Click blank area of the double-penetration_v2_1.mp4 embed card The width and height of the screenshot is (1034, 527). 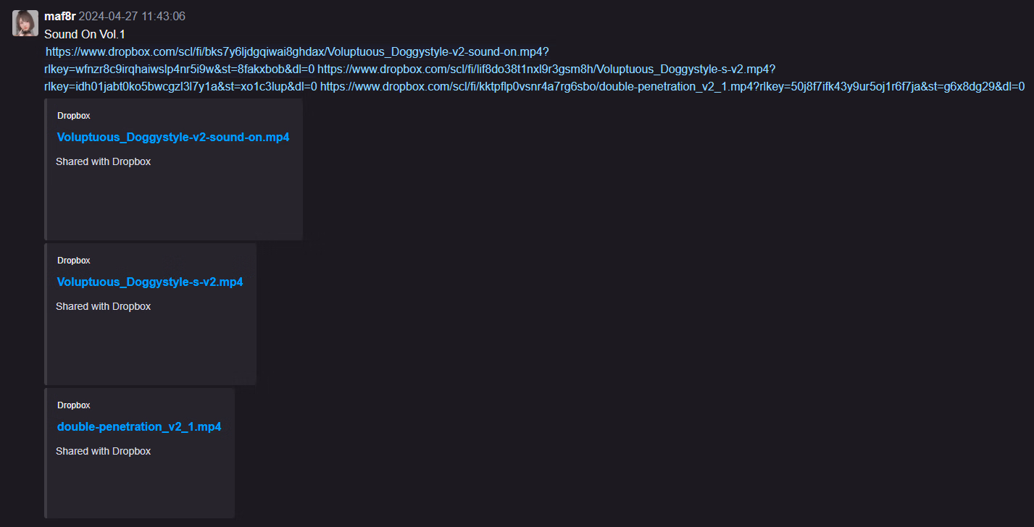[141, 489]
